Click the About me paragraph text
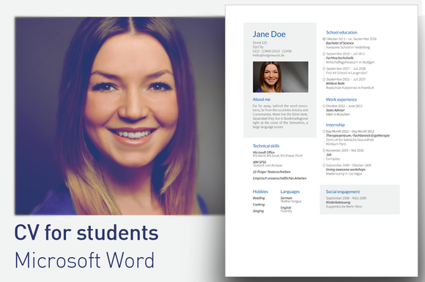425x282 pixels. 280,116
